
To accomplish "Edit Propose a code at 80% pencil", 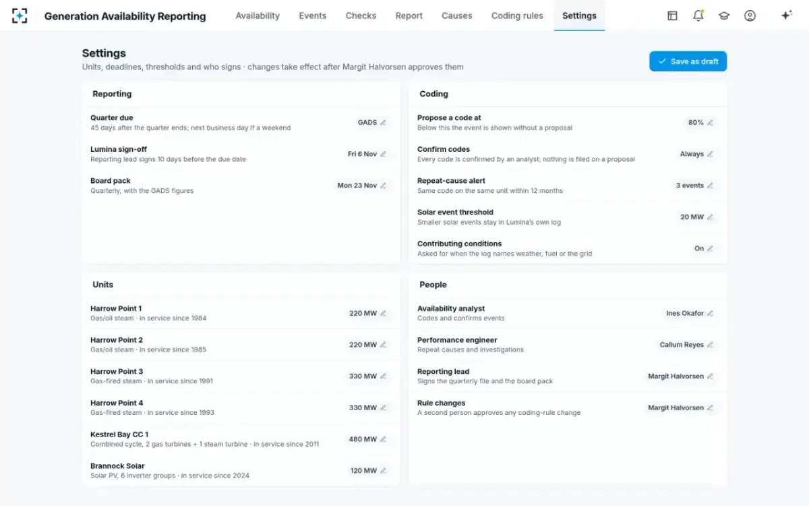I will (710, 123).
